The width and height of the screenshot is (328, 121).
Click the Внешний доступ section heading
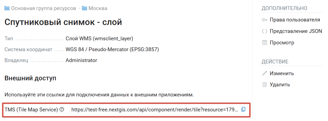click(30, 78)
